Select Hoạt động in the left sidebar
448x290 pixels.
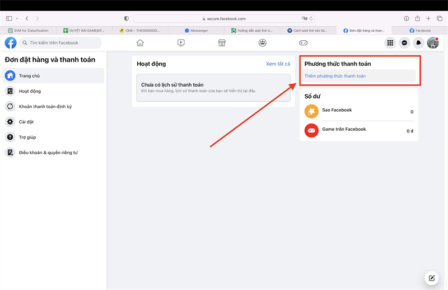[x=30, y=91]
